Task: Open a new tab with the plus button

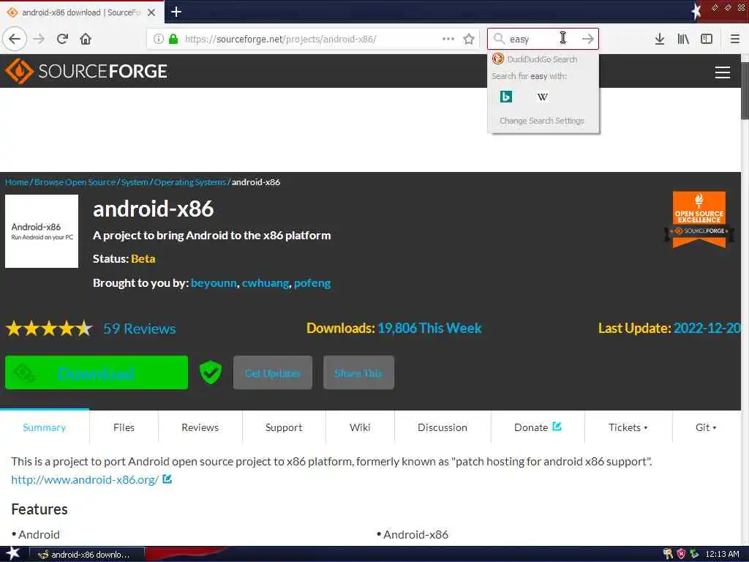Action: [x=176, y=12]
